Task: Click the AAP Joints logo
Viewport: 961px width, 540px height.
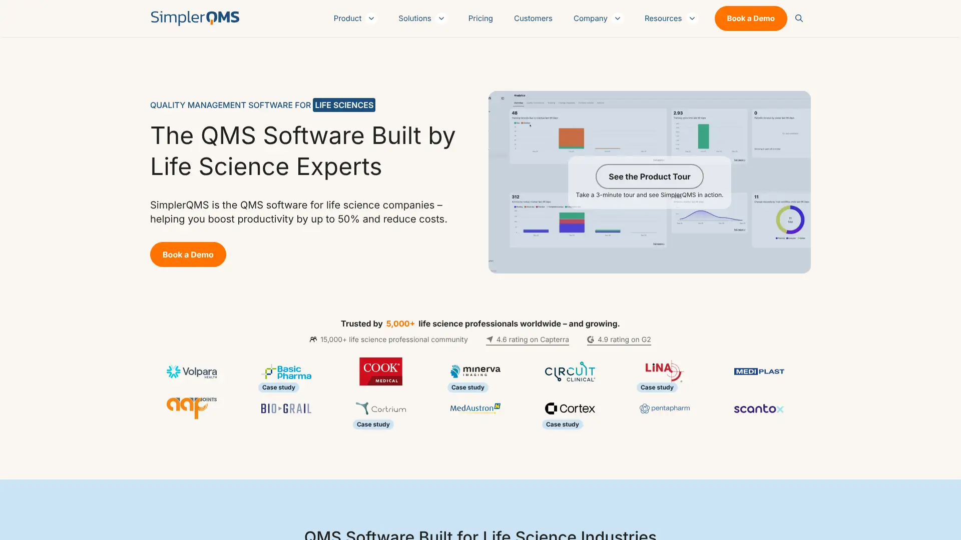Action: (192, 408)
